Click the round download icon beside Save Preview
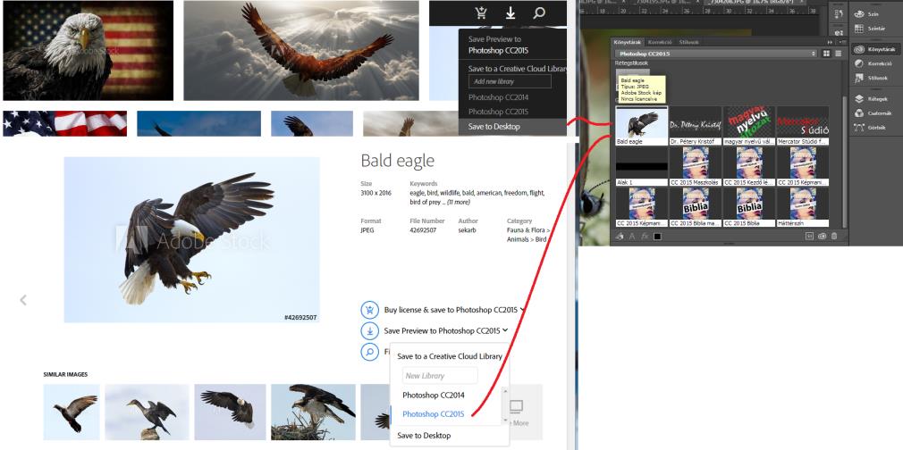Image resolution: width=903 pixels, height=450 pixels. click(370, 331)
